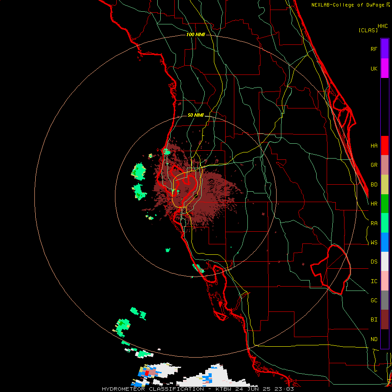This screenshot has width=392, height=392.
Task: Click the RF purple legend swatch
Action: coord(385,49)
